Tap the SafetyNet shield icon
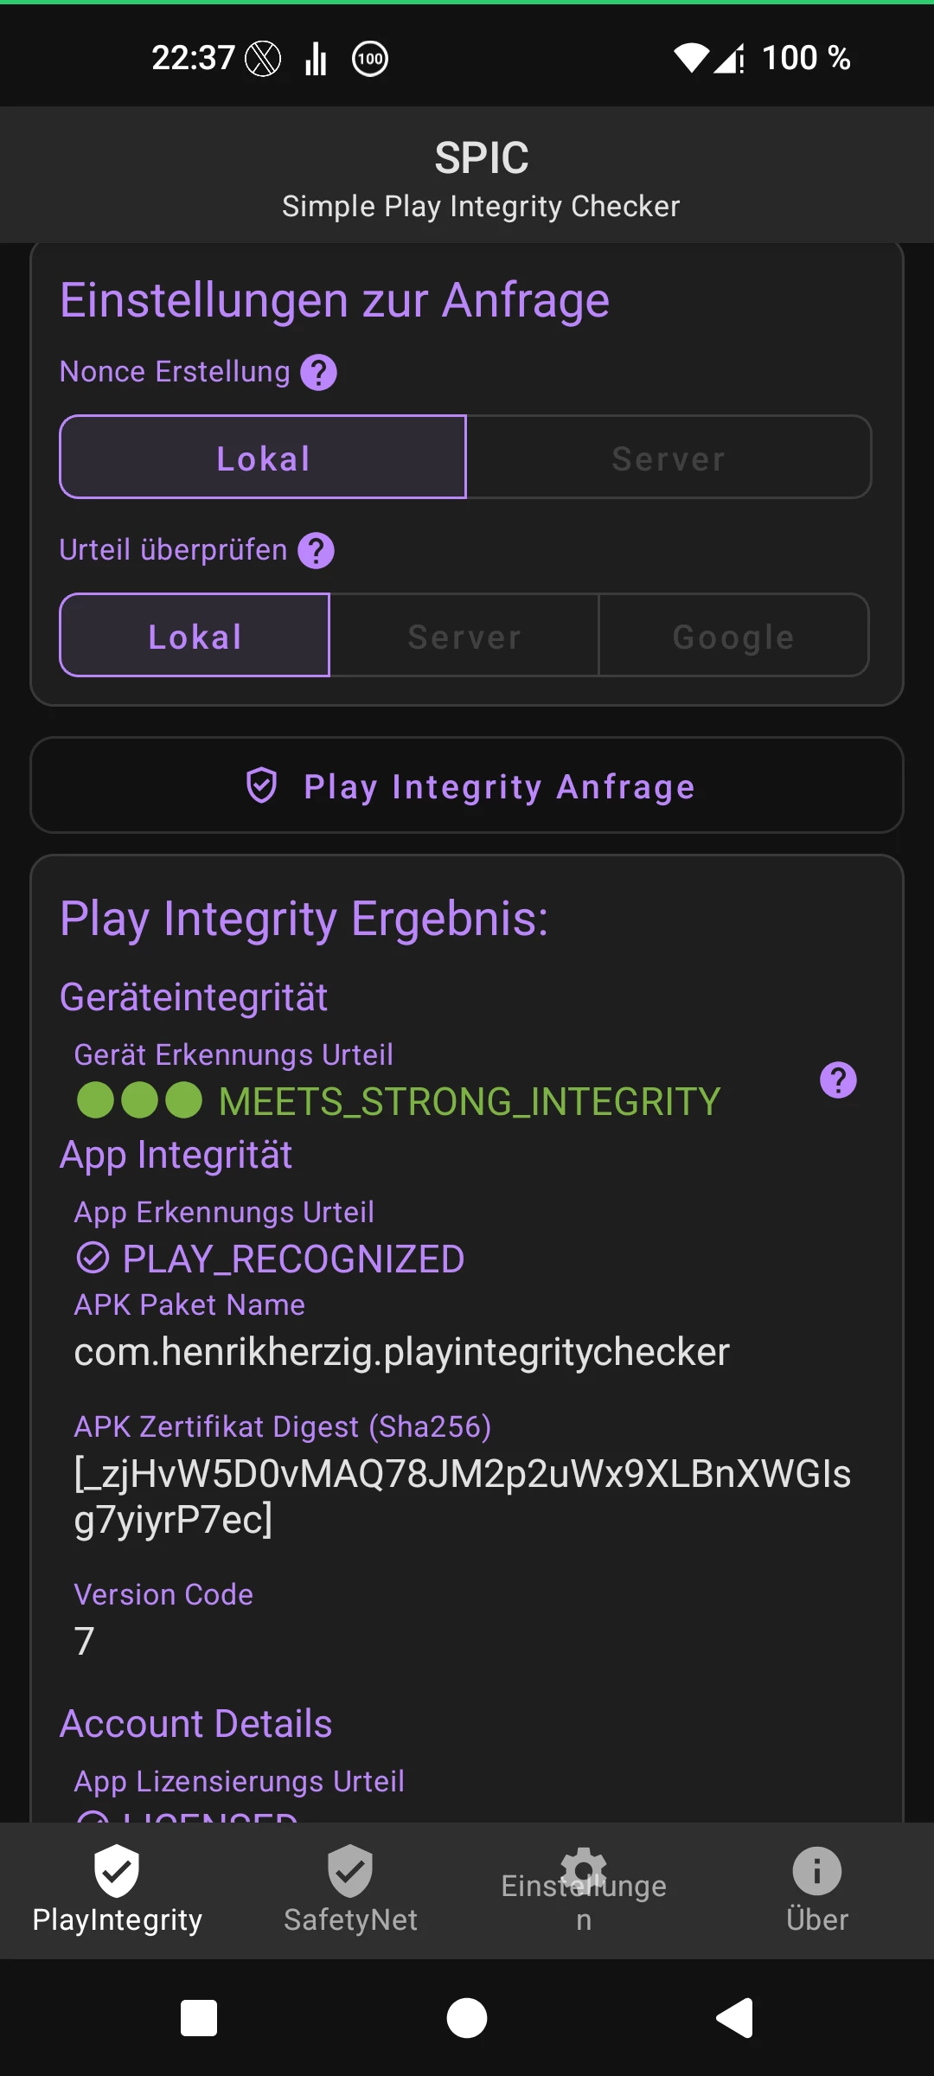Image resolution: width=934 pixels, height=2076 pixels. (350, 1870)
